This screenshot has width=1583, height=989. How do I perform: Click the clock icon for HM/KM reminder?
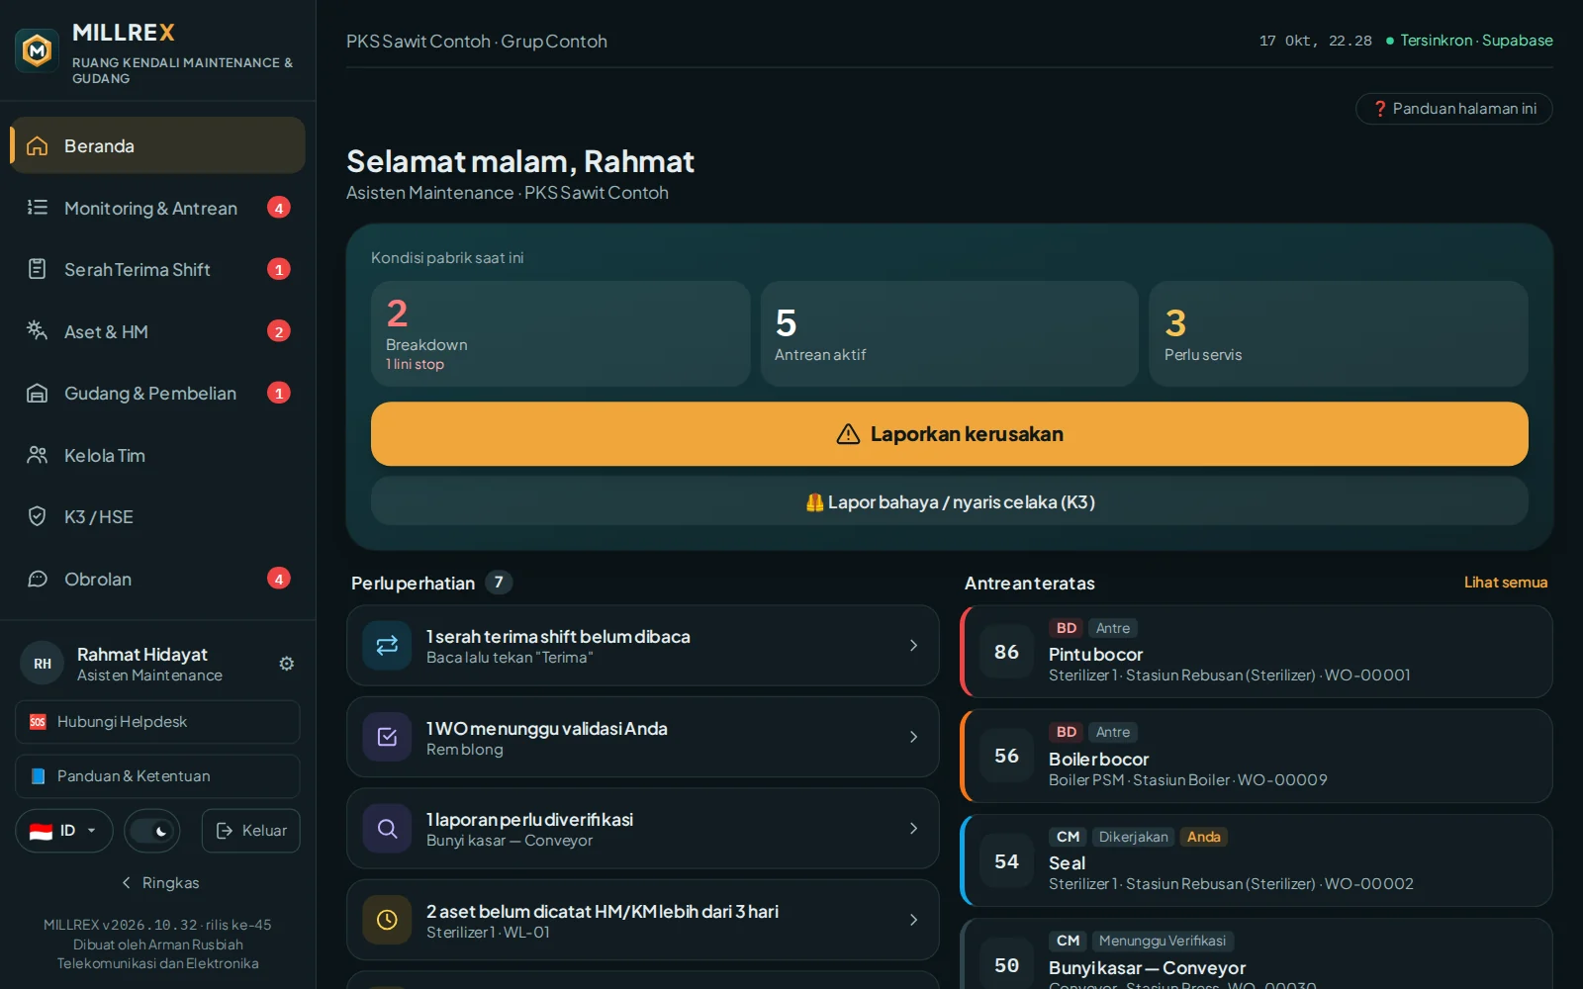pyautogui.click(x=387, y=920)
